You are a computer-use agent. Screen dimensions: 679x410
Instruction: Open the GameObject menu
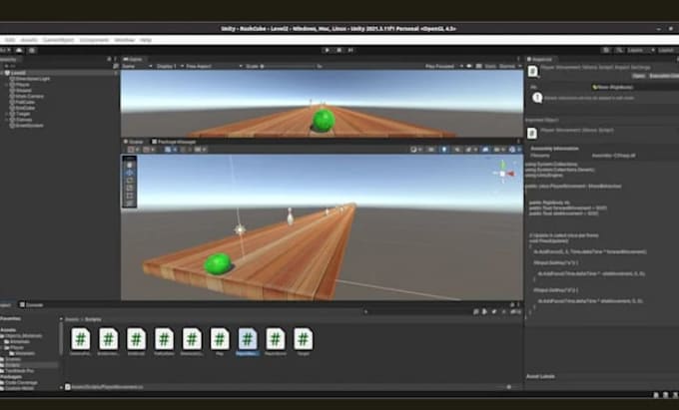tap(59, 40)
